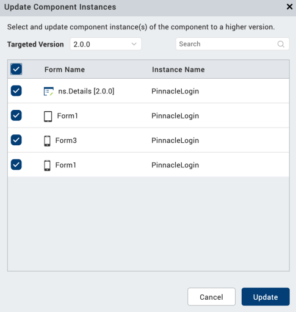Click the Update button
This screenshot has height=312, width=296.
(x=265, y=297)
